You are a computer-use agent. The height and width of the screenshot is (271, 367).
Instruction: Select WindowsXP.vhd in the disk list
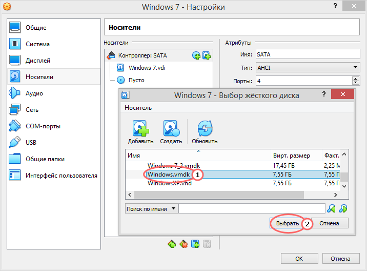(x=170, y=183)
